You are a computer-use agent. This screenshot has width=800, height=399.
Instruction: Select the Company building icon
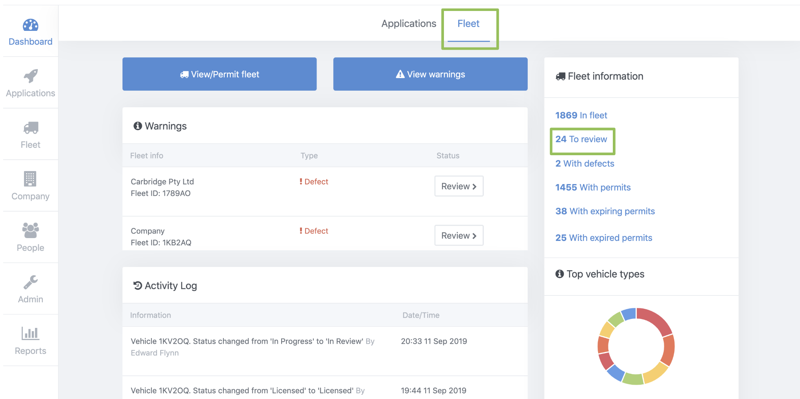30,179
